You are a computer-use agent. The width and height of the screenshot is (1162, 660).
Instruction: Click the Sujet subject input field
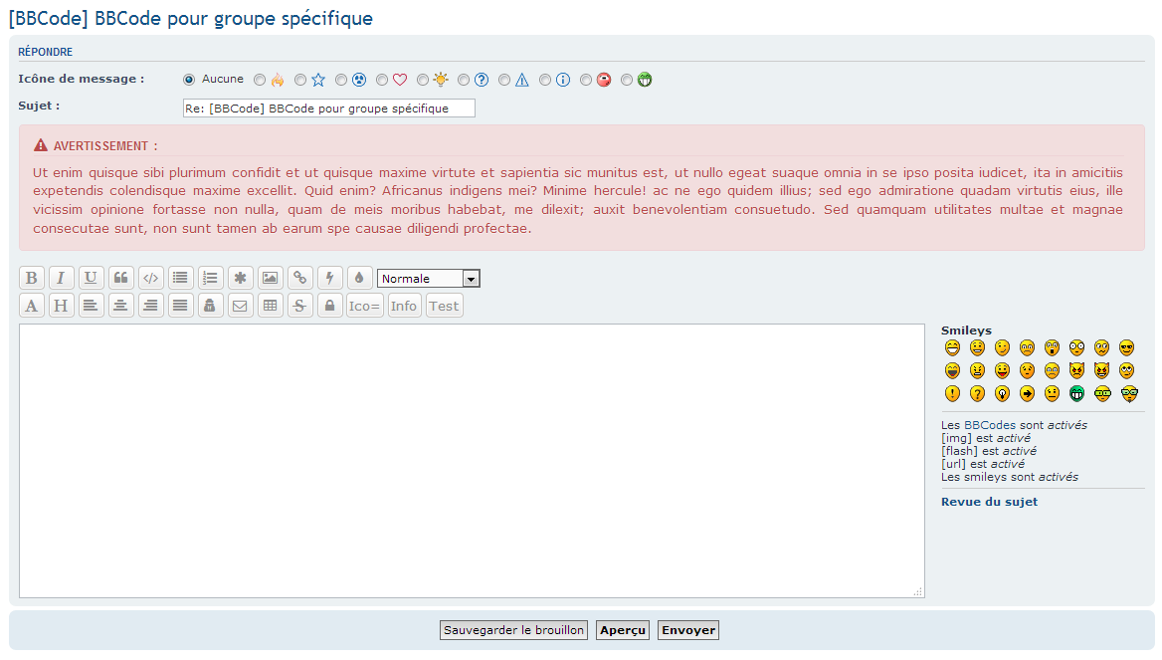[328, 108]
